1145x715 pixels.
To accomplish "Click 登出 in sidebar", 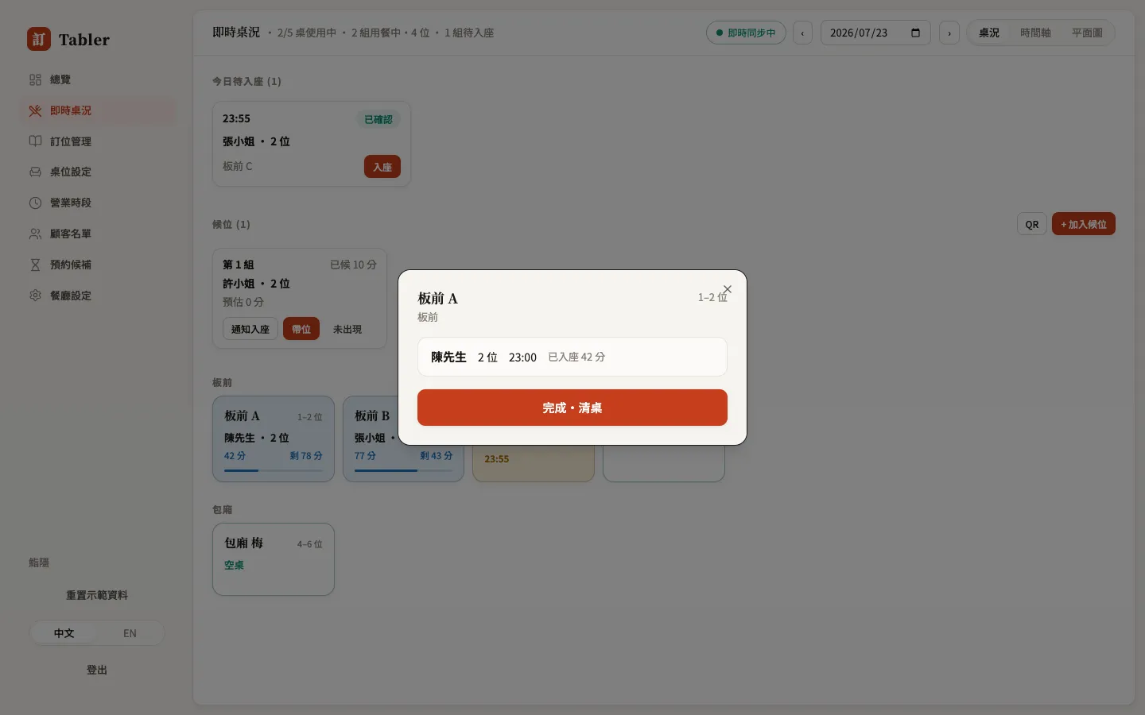I will 97,670.
